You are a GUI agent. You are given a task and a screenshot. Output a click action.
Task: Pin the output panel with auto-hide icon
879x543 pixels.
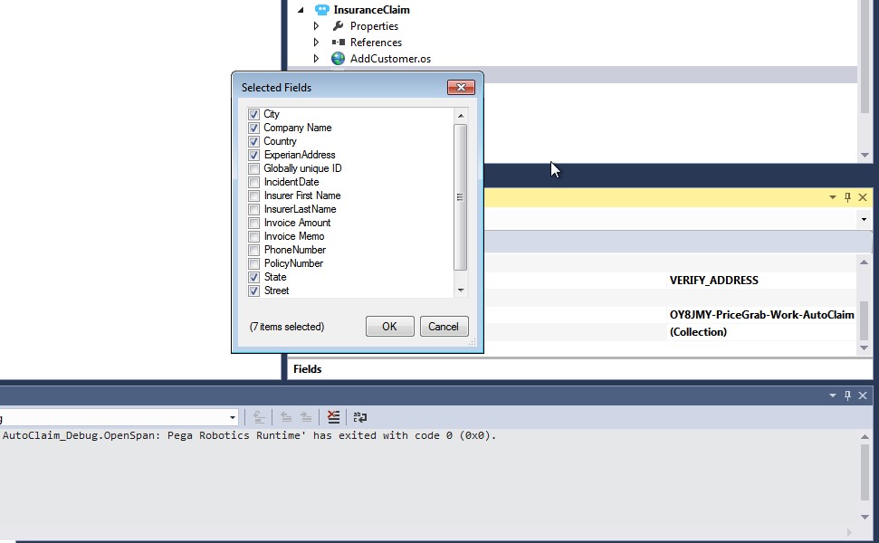coord(848,395)
